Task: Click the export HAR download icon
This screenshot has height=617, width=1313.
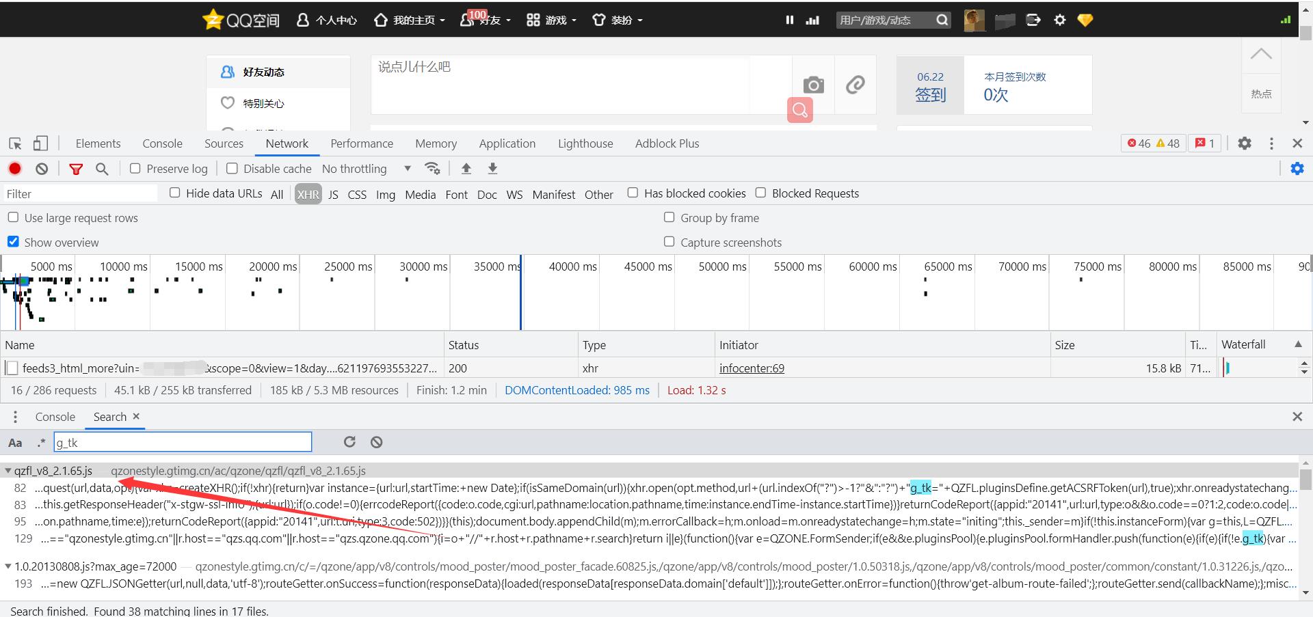Action: [x=492, y=168]
